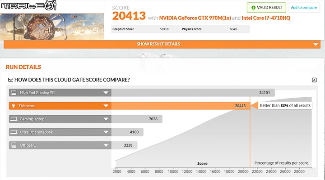Screen dimensions: 325x180
Task: Expand the High End Gaming PC dropdown arrow
Action: (x=106, y=93)
